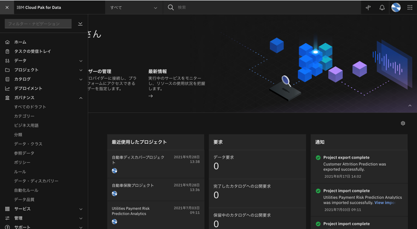
Task: Click avatar under Utilities Payment Risk project
Action: coord(115,222)
